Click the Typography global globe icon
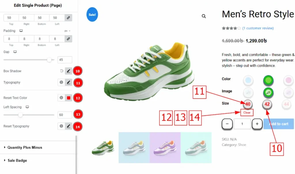The height and width of the screenshot is (174, 295). coord(61,82)
